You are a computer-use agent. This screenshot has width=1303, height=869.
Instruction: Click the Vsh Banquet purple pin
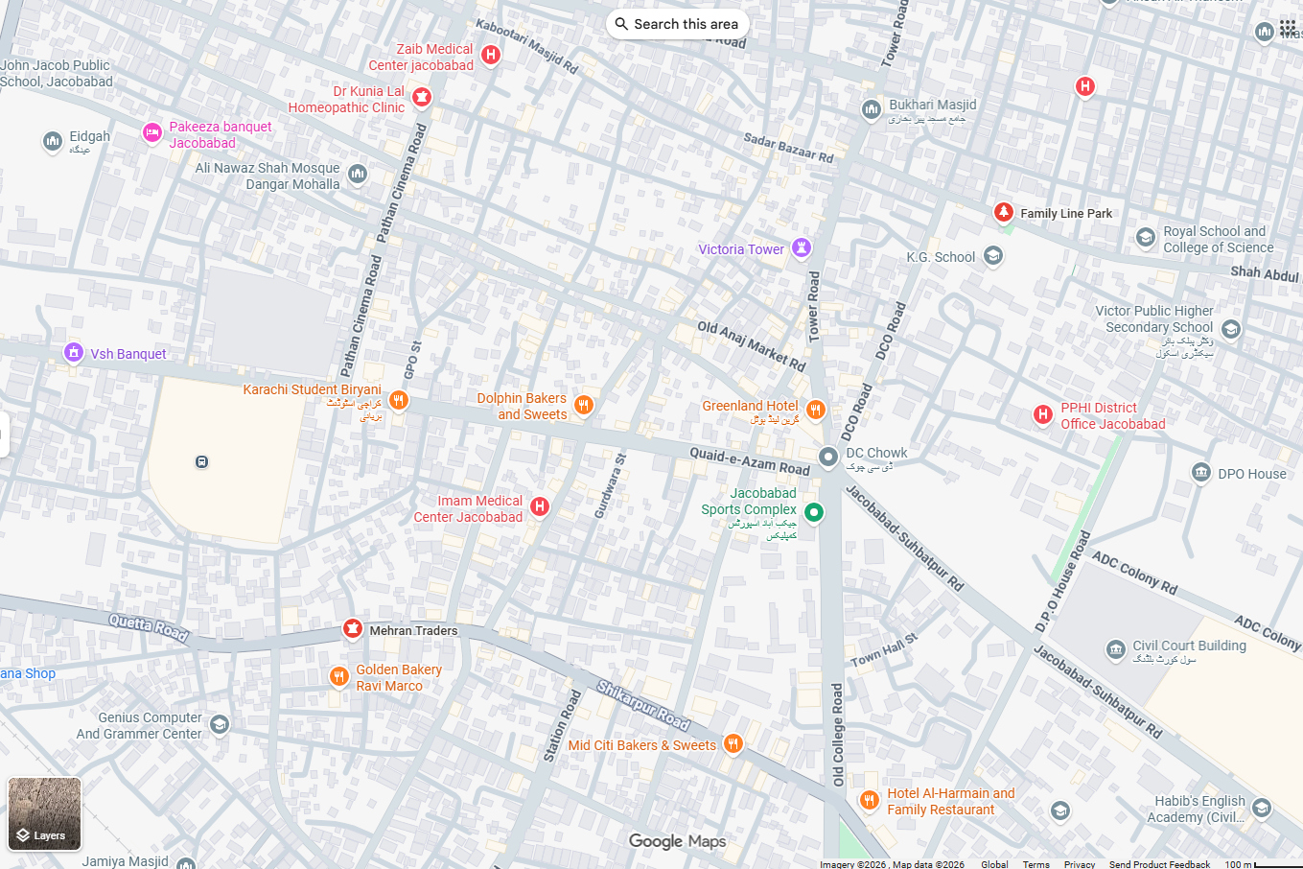[x=74, y=353]
